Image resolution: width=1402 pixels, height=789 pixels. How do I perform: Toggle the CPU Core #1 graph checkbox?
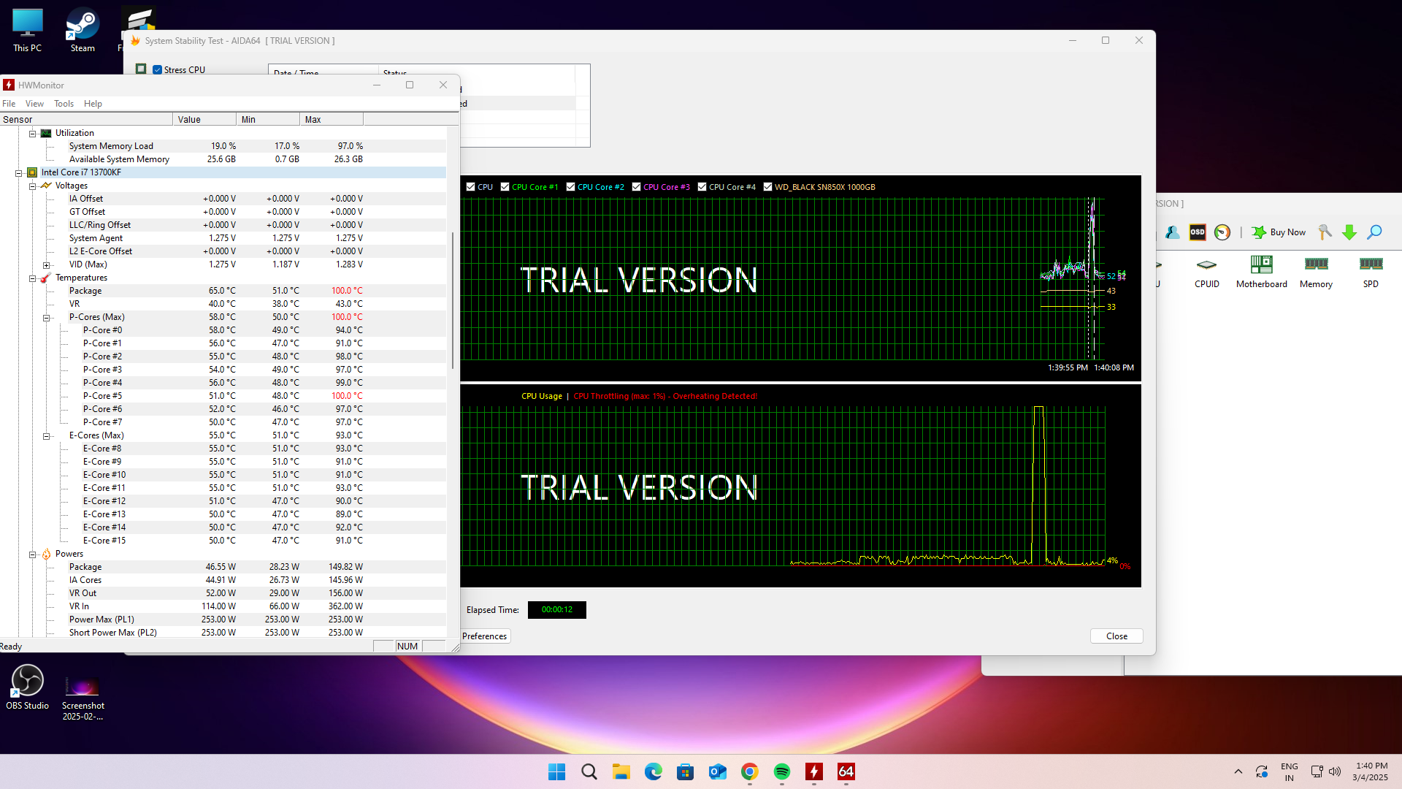[505, 187]
